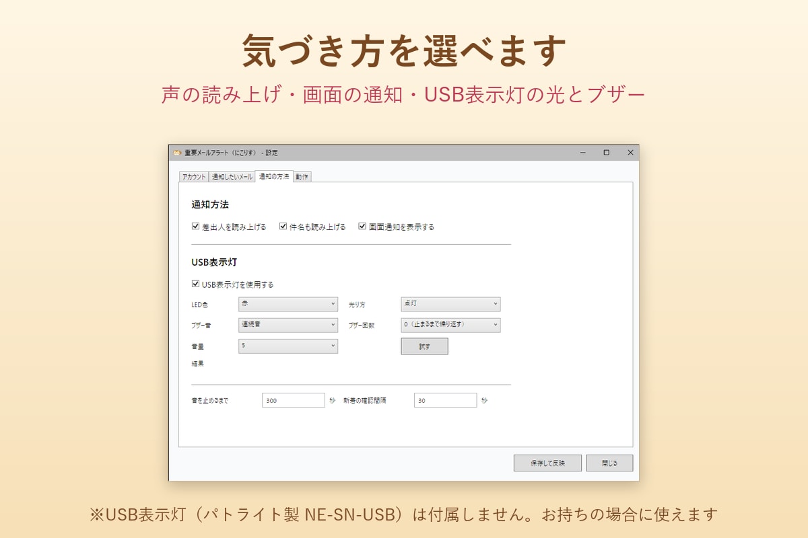This screenshot has height=538, width=808.
Task: Click the 保存して反映 button
Action: click(547, 463)
